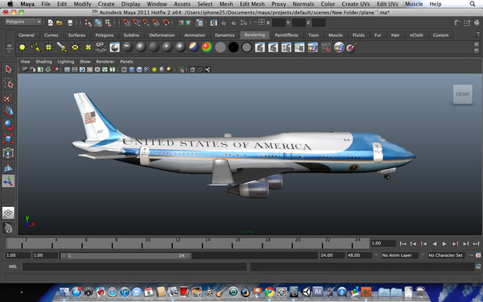Open the No Anim Layer dropdown
Viewport: 483px width, 302px height.
(399, 255)
